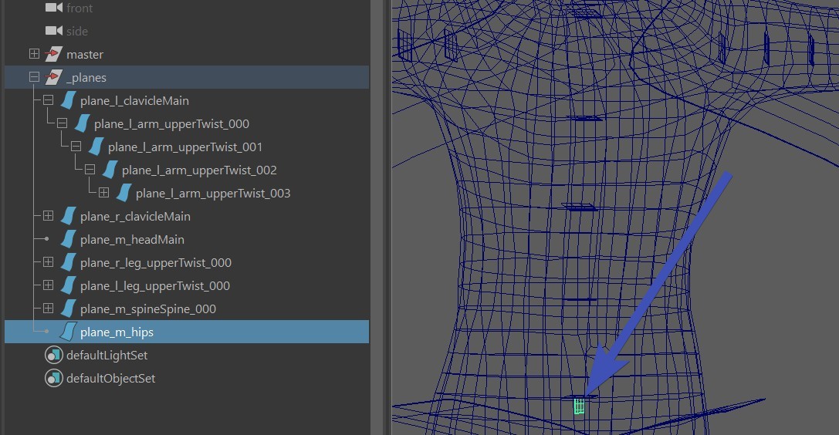This screenshot has height=435, width=839.
Task: Click the defaultObjectSet set icon
Action: click(x=53, y=378)
